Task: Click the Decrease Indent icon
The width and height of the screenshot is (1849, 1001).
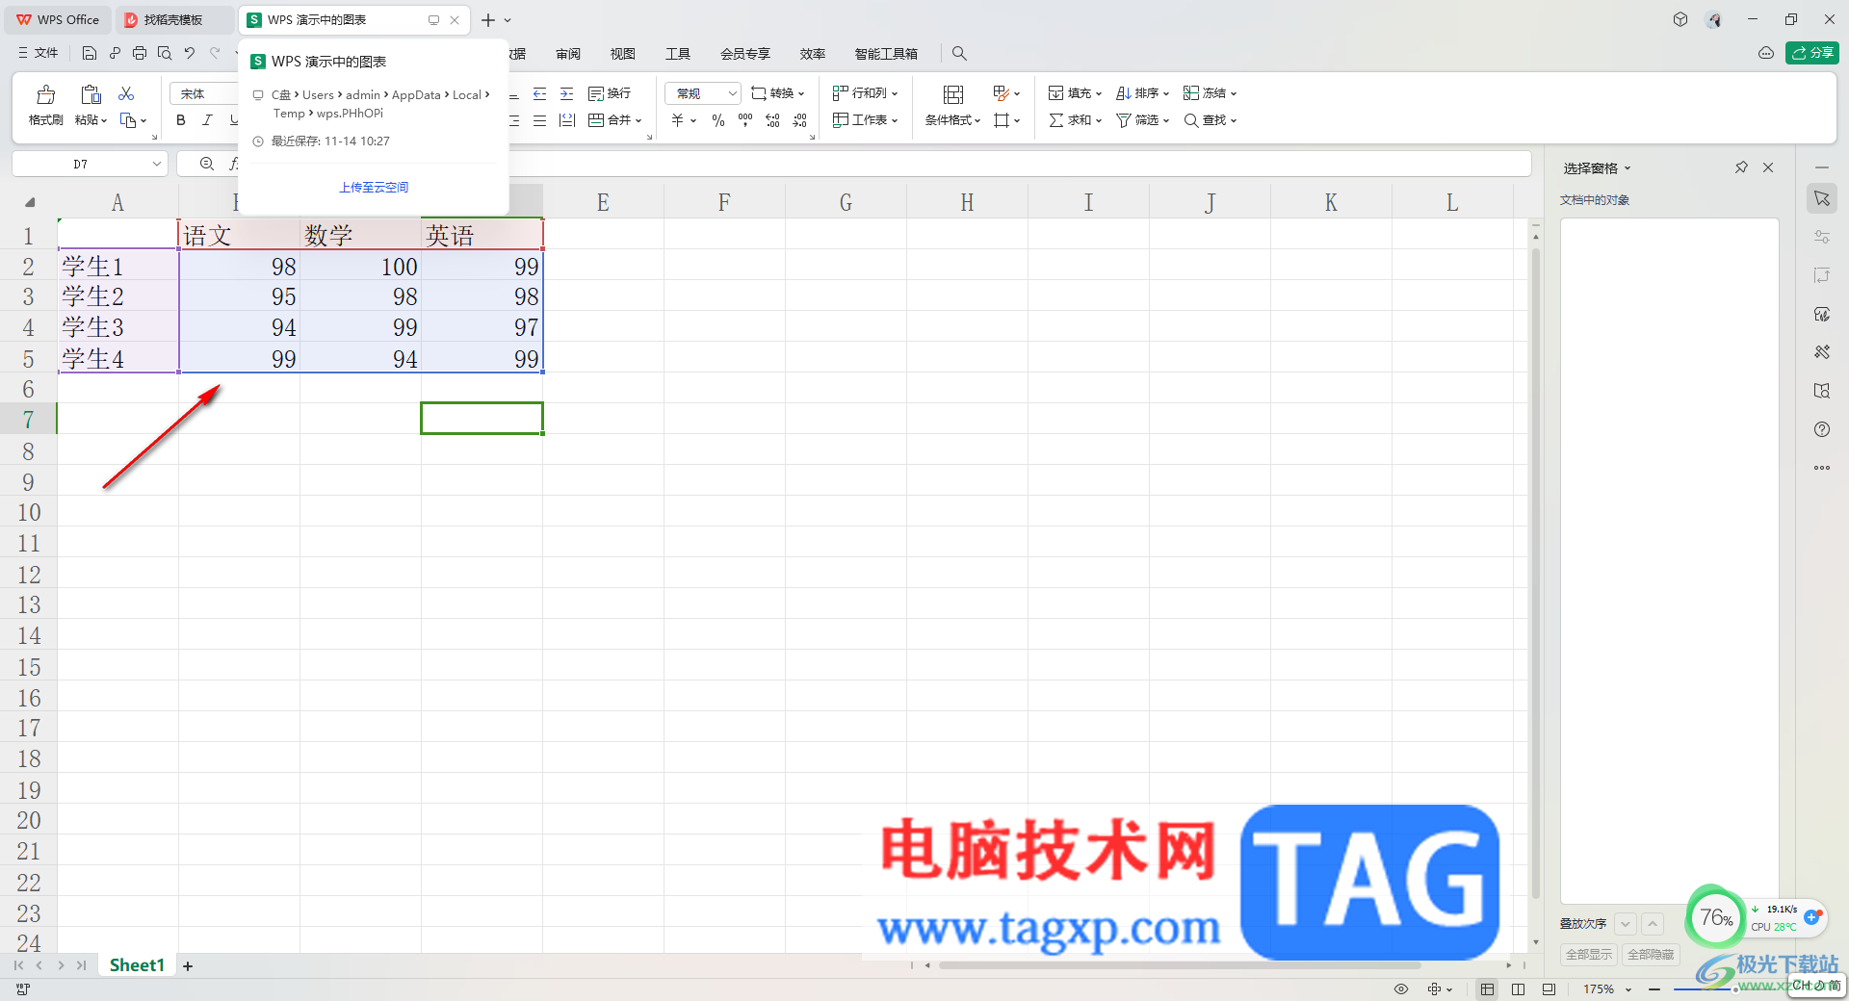Action: click(539, 93)
